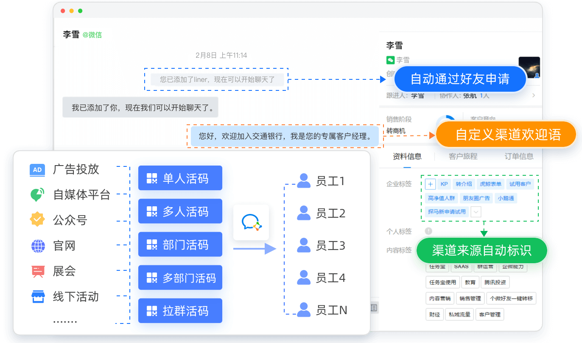Click the person icon for 员工N
This screenshot has width=582, height=343.
click(304, 309)
